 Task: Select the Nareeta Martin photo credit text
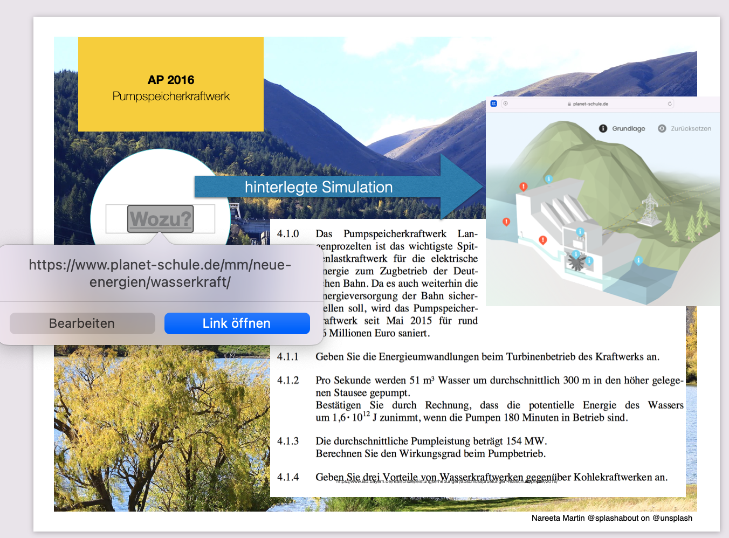coord(611,518)
